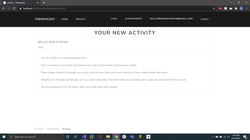Click 'Take a deep breath' line

[105, 72]
